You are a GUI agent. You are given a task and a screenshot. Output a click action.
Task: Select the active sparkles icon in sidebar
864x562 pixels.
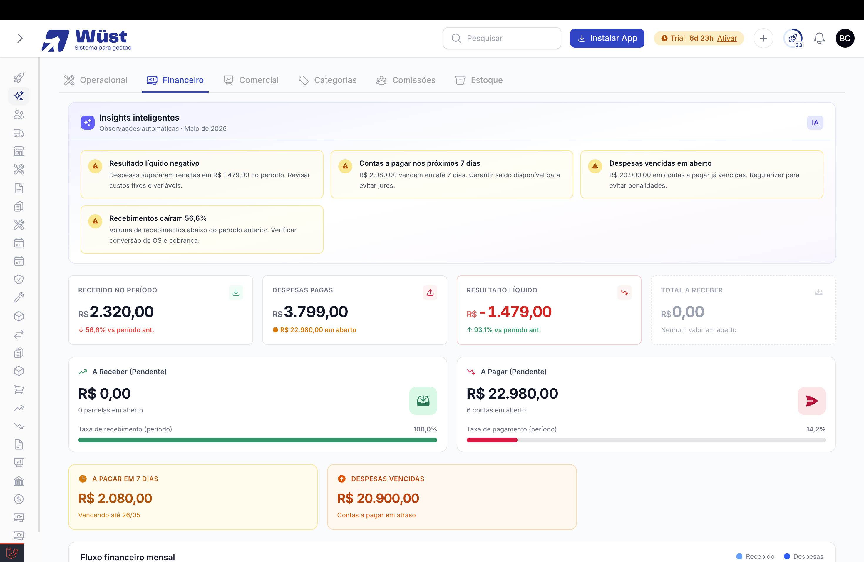pyautogui.click(x=19, y=96)
